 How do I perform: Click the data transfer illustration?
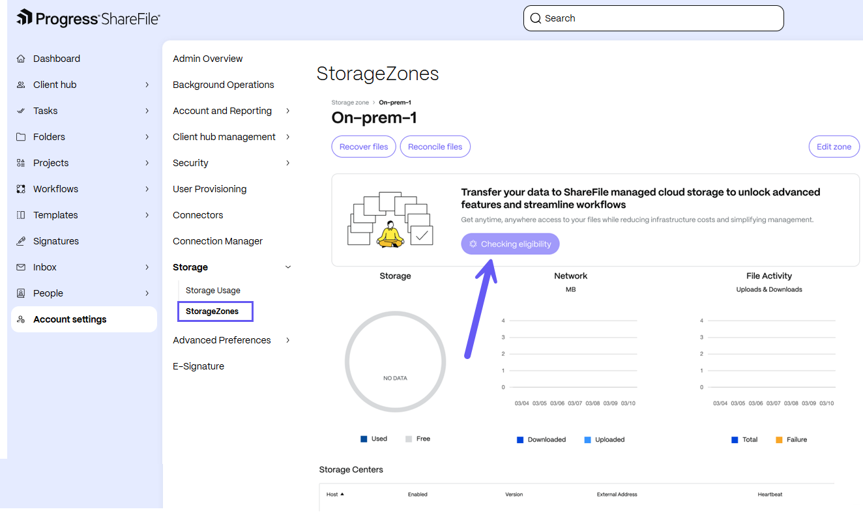click(390, 220)
